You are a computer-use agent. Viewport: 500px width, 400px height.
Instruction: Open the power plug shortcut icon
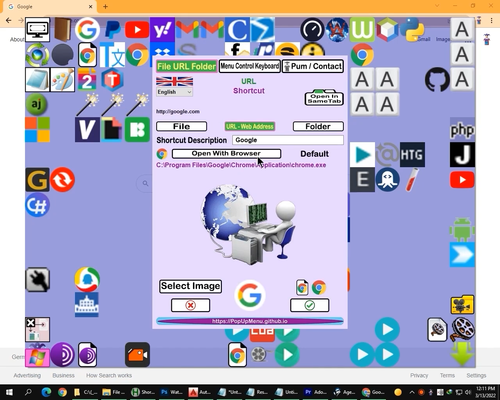tap(37, 280)
